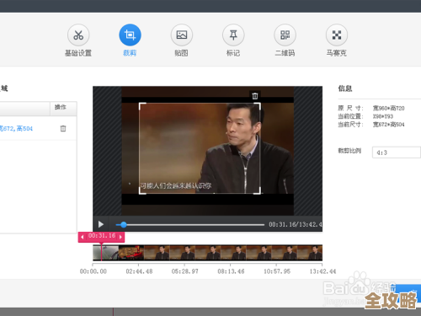Click the first thumbnail in the timeline strip

click(x=105, y=253)
